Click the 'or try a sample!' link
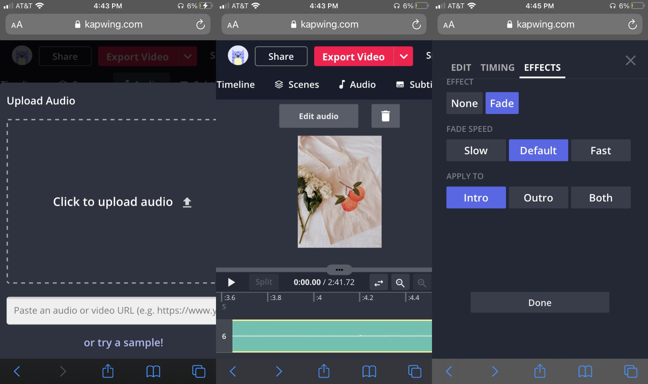 124,342
